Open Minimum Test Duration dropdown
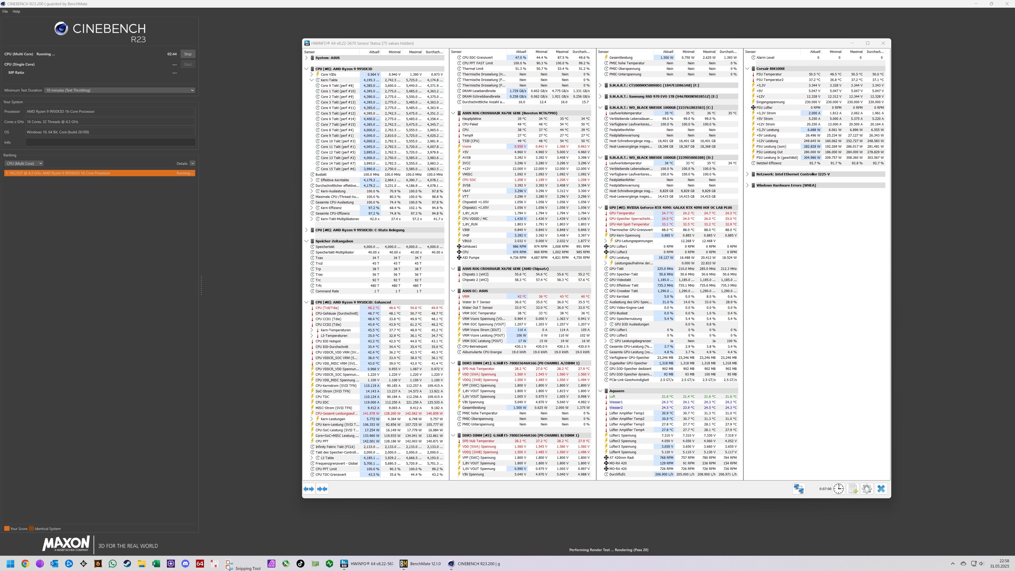 pos(119,90)
